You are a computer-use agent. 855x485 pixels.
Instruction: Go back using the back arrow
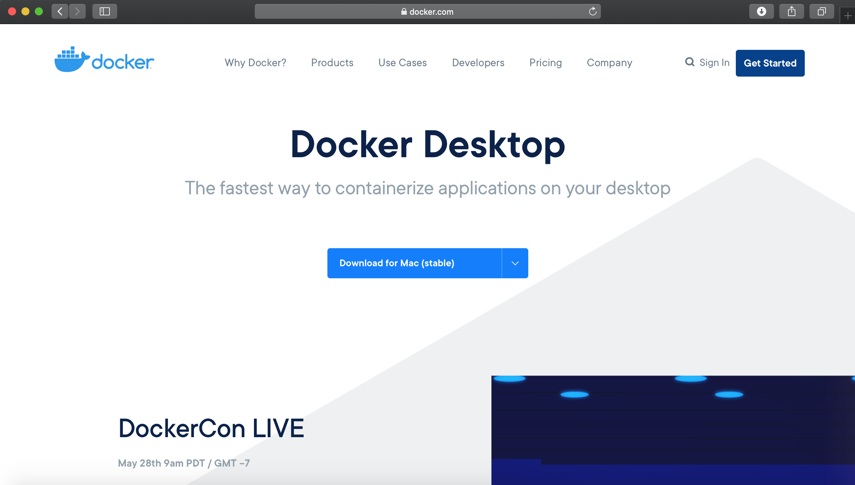pyautogui.click(x=60, y=12)
